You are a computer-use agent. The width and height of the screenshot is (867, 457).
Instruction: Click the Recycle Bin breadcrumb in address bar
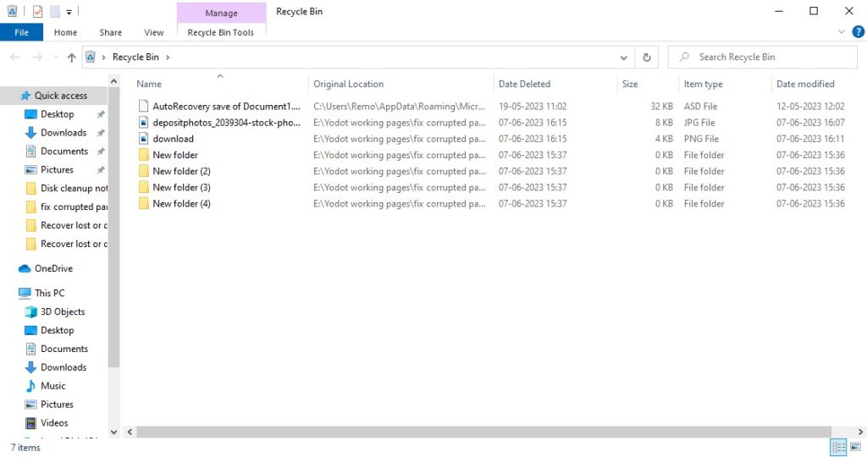coord(135,57)
